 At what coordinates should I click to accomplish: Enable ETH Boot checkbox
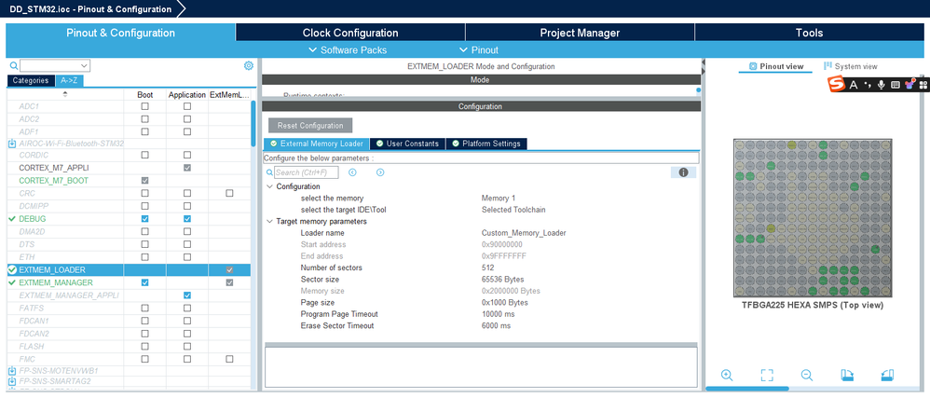coord(144,257)
